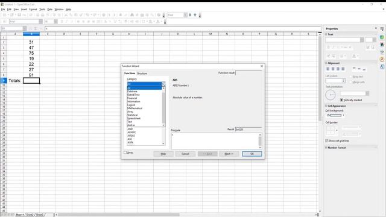Open the Format menu
386x217 pixels.
pyautogui.click(x=33, y=10)
